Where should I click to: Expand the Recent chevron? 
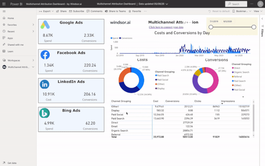click(33, 32)
